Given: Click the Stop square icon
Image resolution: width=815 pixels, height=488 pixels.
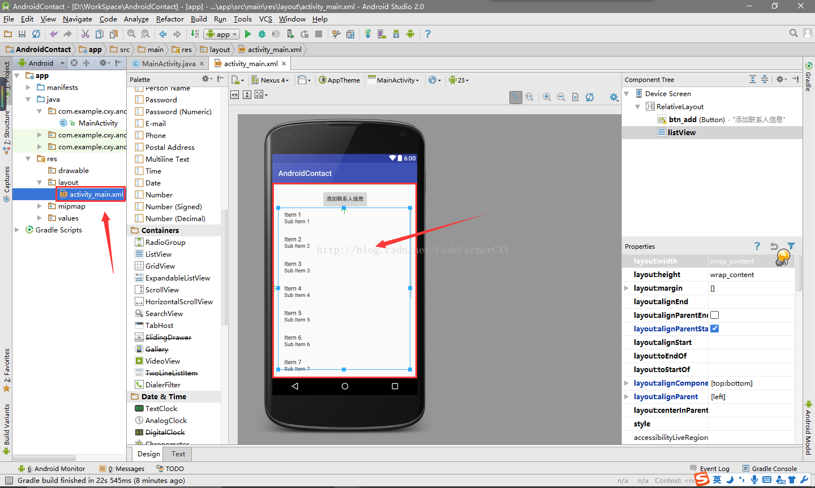Looking at the screenshot, I should click(319, 34).
